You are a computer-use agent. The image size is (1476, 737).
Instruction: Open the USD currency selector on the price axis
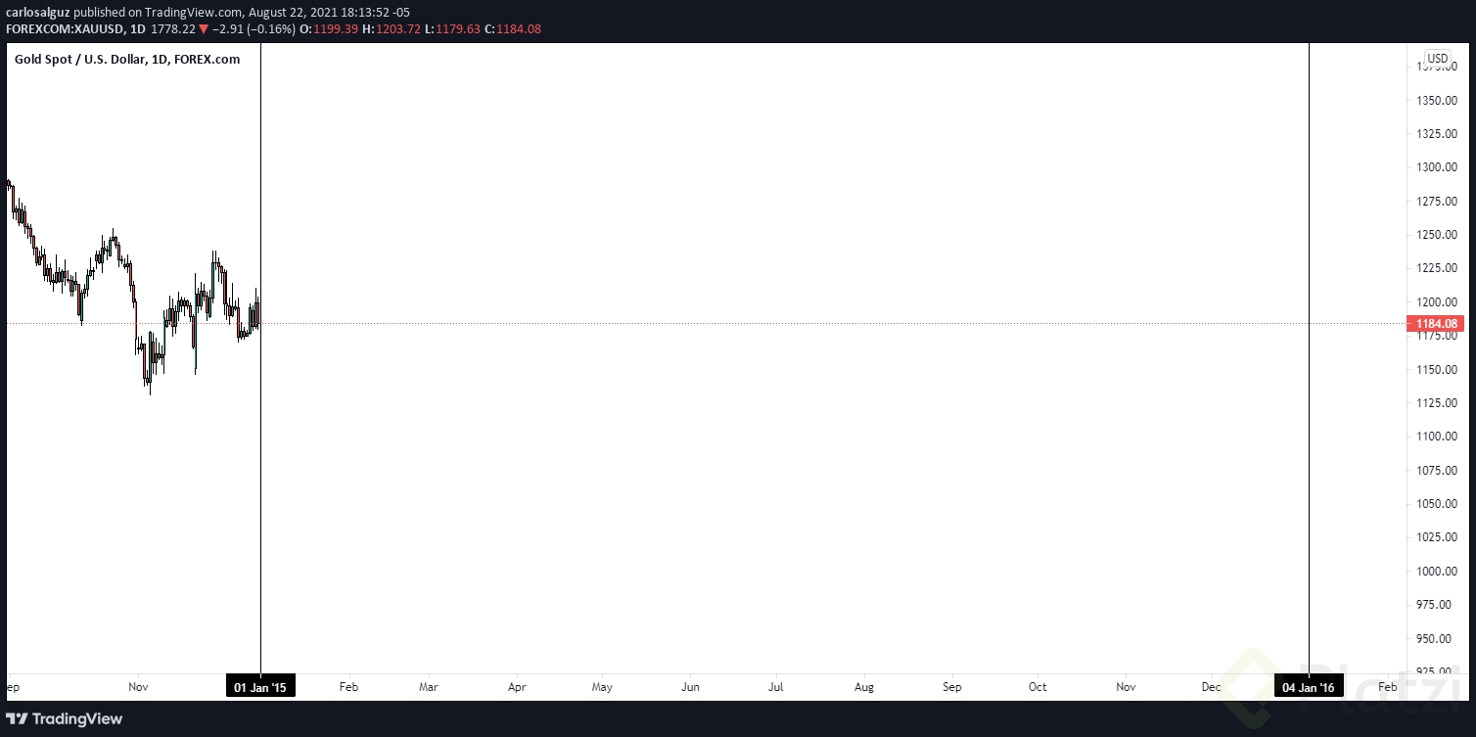(1437, 59)
